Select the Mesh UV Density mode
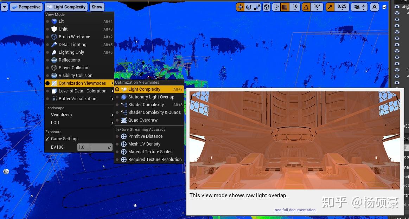The height and width of the screenshot is (219, 409). [149, 144]
